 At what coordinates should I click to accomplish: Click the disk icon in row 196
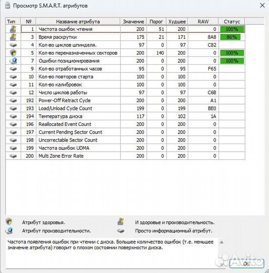click(x=13, y=124)
